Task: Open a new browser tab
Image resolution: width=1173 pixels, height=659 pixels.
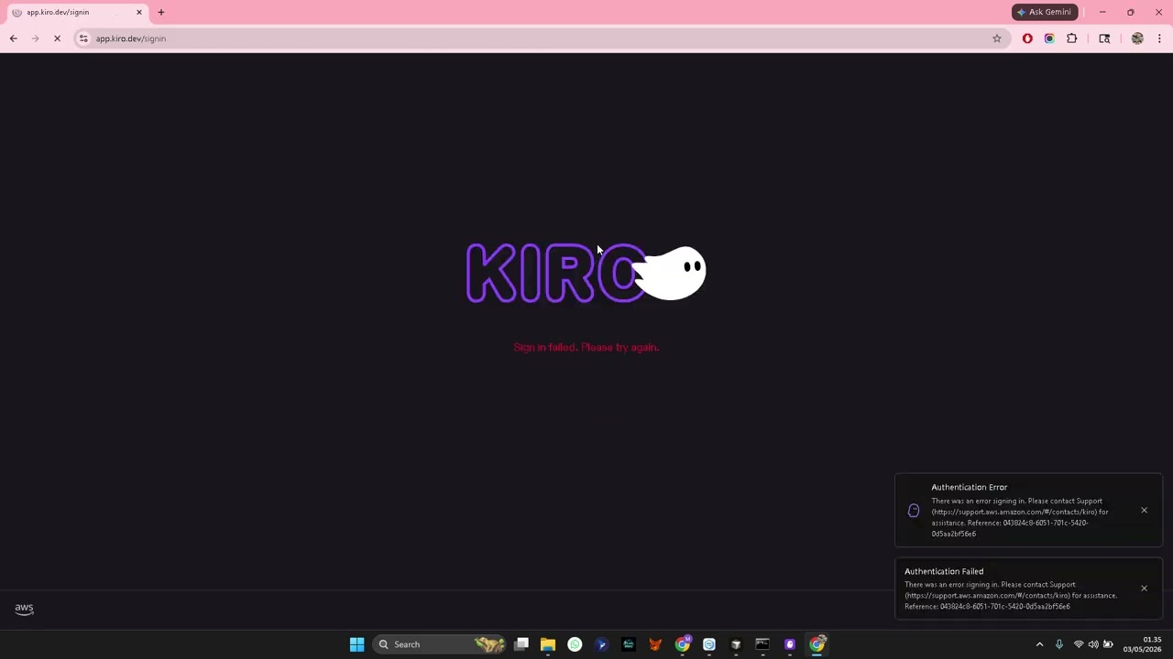Action: (x=161, y=12)
